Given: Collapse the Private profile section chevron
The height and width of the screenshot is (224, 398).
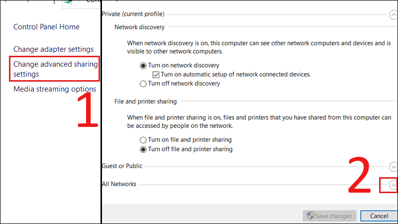Looking at the screenshot, I should click(393, 14).
